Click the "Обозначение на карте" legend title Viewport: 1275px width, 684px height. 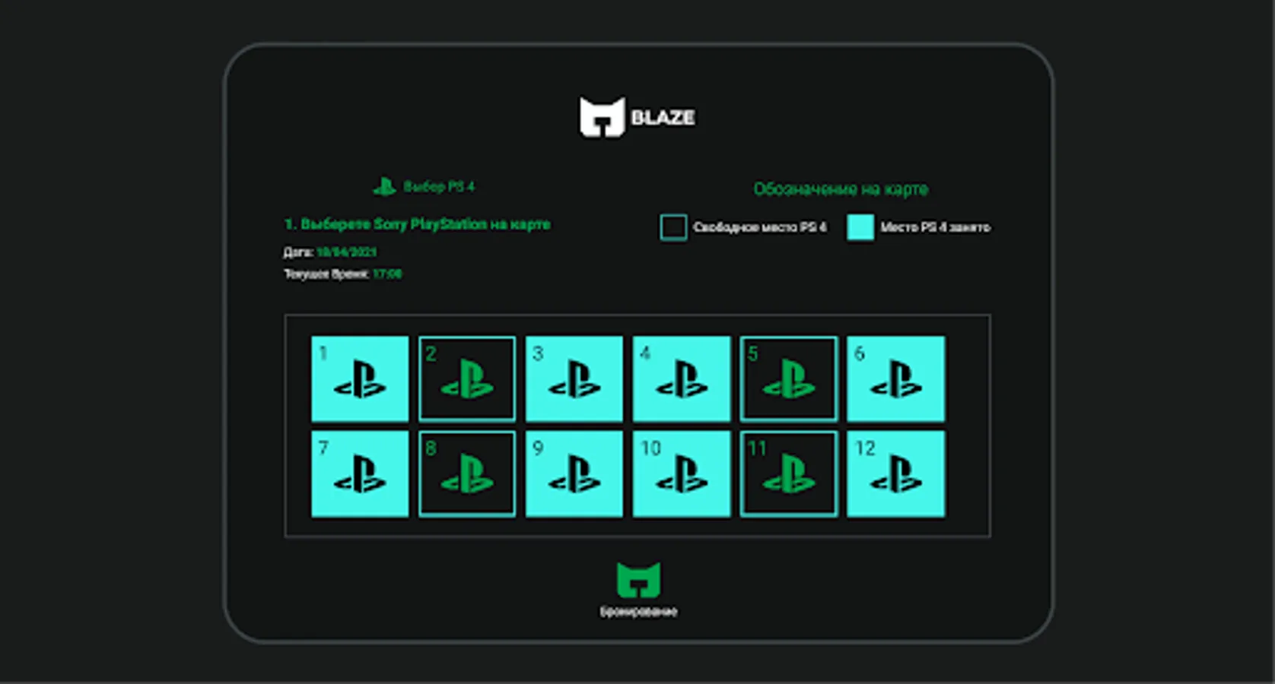[x=841, y=188]
